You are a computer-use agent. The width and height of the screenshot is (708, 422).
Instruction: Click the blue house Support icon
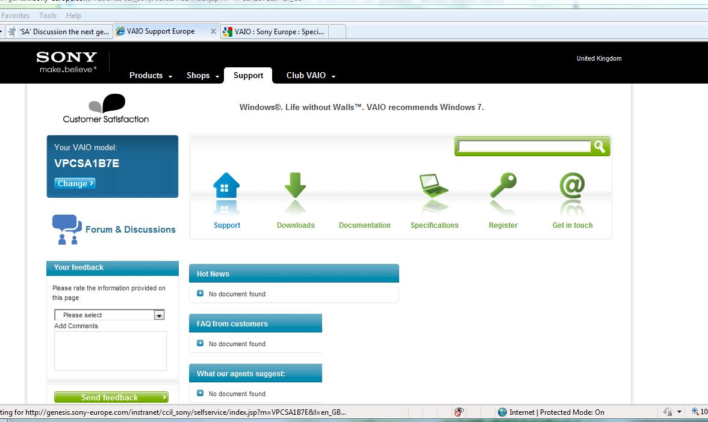(226, 185)
